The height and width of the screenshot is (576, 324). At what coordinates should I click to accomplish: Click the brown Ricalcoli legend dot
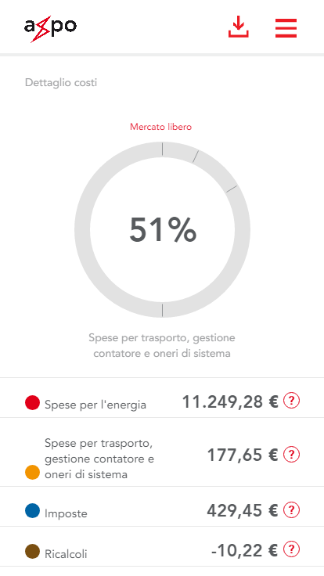tap(32, 552)
